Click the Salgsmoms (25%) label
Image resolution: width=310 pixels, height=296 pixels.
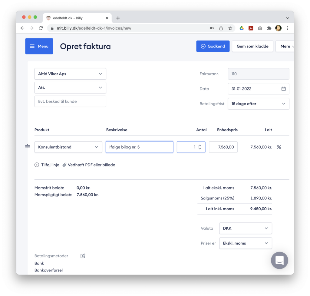[x=217, y=198]
